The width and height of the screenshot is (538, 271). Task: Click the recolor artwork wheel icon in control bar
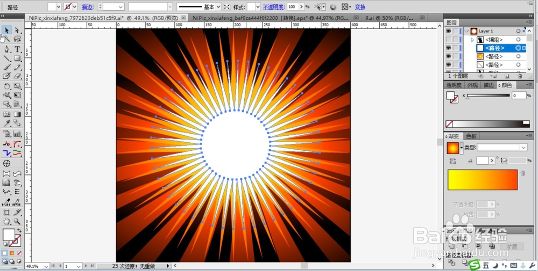(333, 7)
